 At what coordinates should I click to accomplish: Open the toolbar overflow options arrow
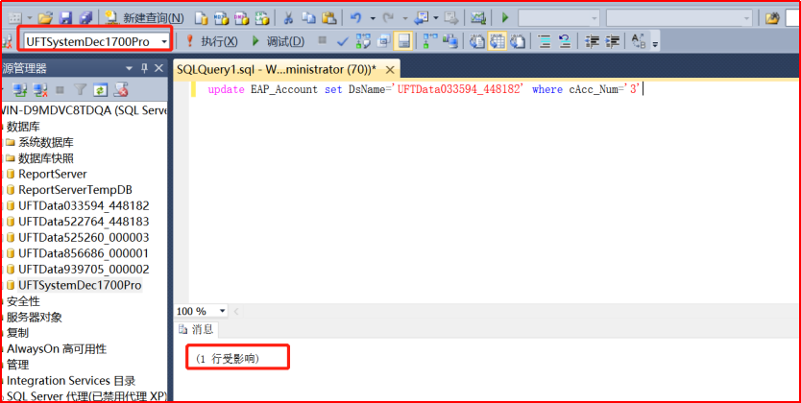(656, 43)
